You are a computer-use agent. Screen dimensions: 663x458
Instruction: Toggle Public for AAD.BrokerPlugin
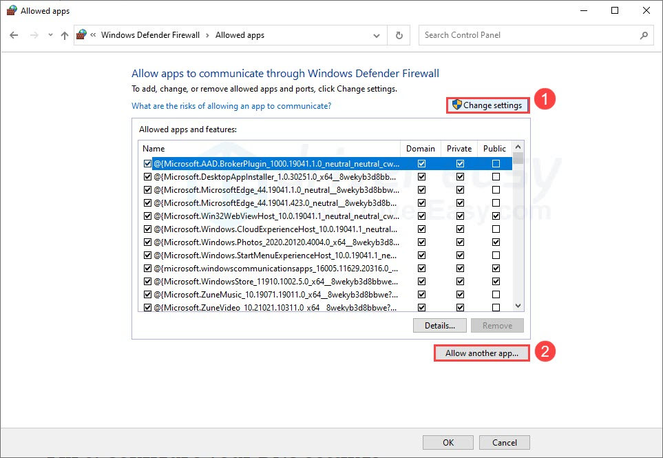[x=496, y=164]
